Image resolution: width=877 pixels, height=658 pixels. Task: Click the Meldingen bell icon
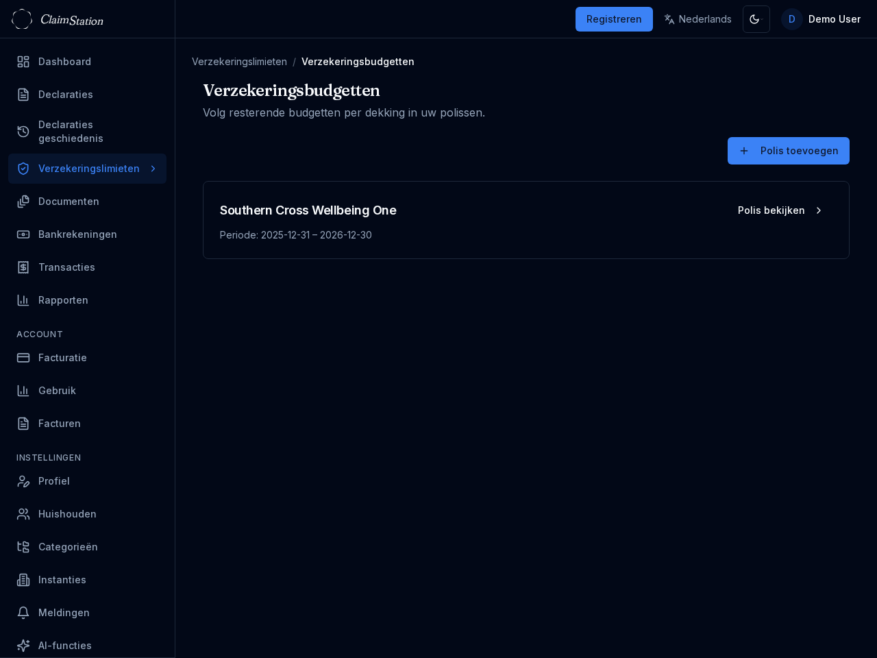(x=23, y=613)
